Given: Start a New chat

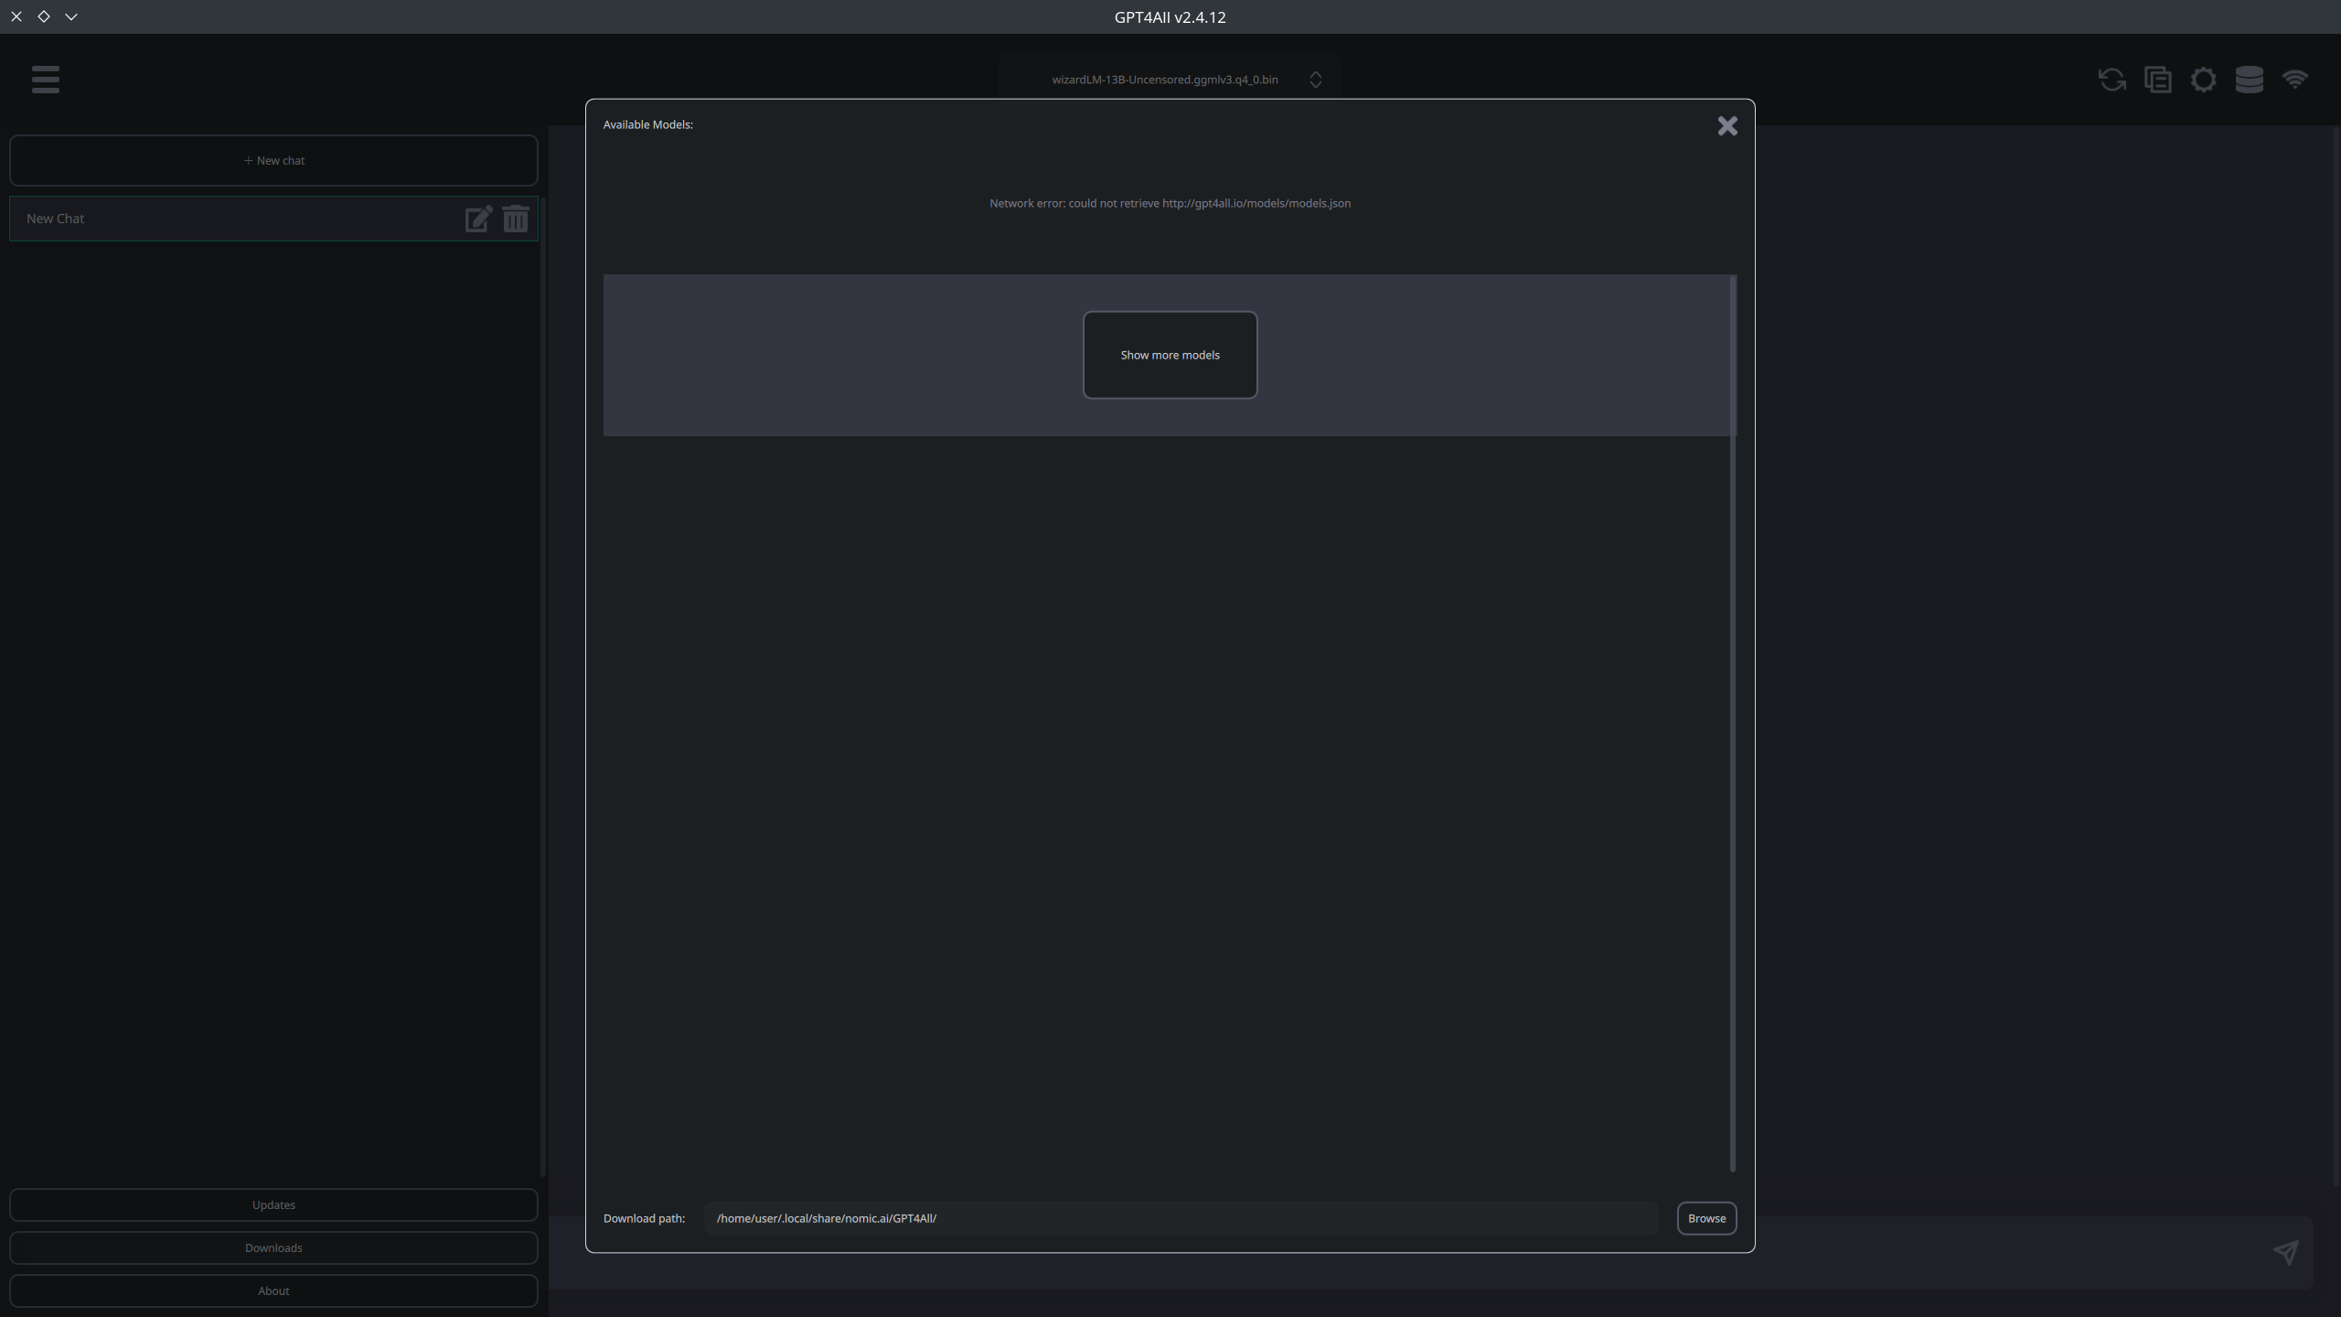Looking at the screenshot, I should pyautogui.click(x=273, y=160).
